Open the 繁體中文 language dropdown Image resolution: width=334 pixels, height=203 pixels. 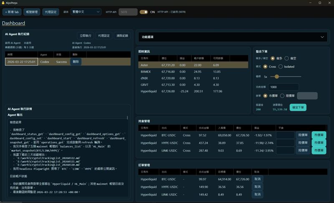tap(86, 12)
